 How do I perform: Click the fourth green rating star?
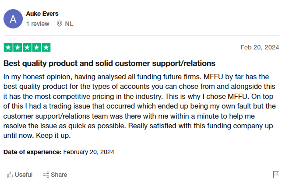point(36,47)
